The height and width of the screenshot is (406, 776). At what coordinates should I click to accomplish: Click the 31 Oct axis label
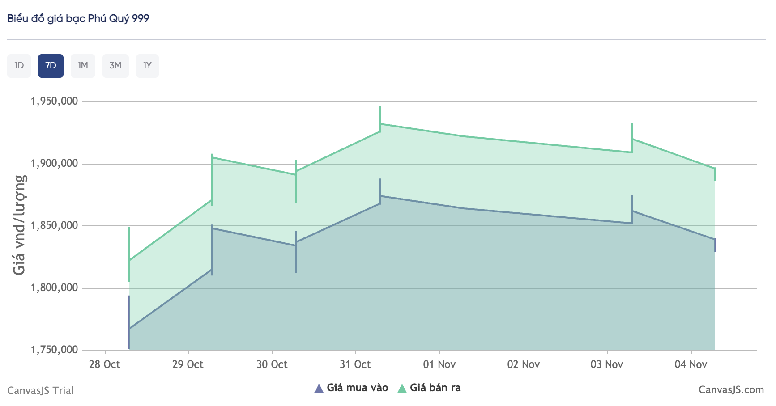click(355, 364)
